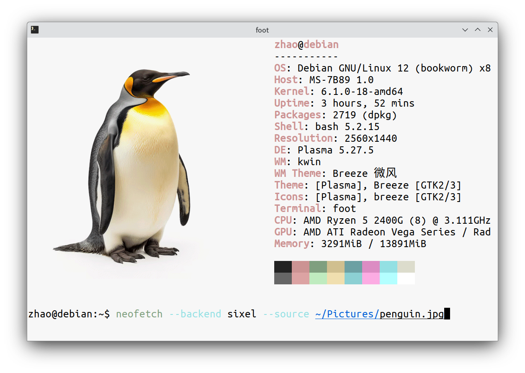525x373 pixels.
Task: Click the Kernel line showing 6.1.0-18-amd64
Action: tap(338, 91)
